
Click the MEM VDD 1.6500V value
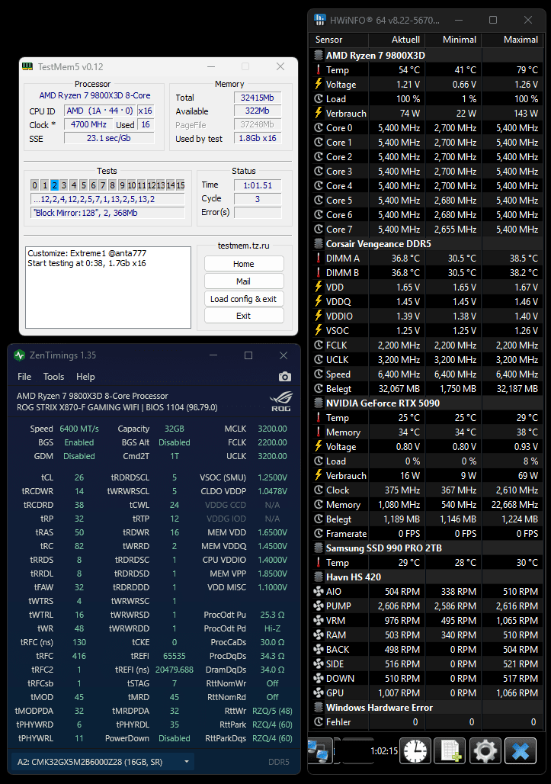272,532
